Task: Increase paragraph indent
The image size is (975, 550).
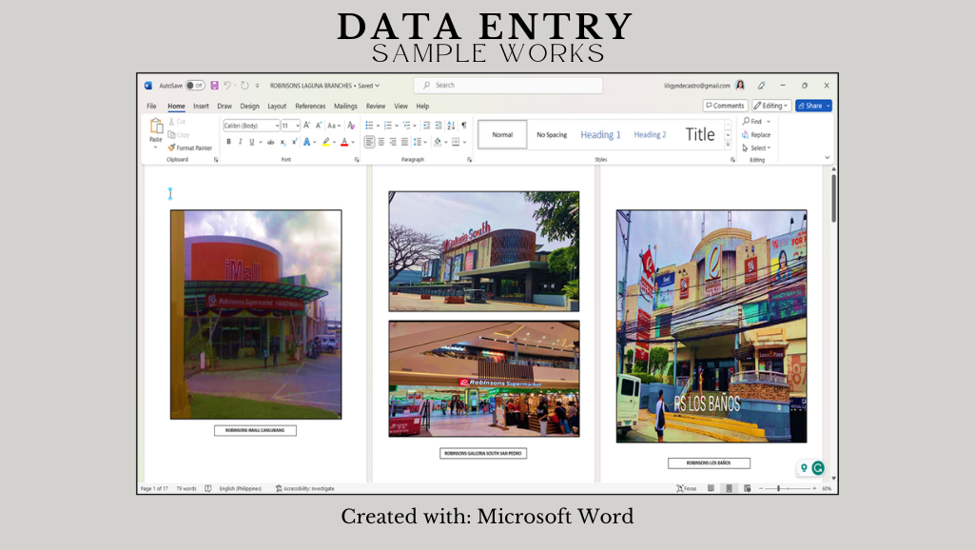Action: 439,126
